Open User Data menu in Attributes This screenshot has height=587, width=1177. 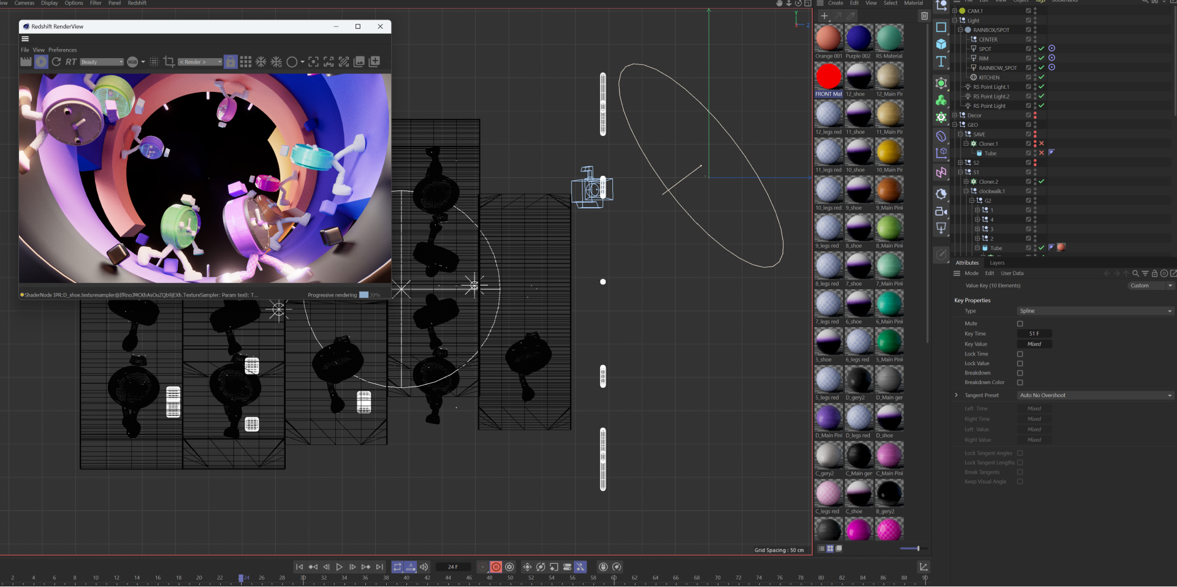pos(1011,273)
